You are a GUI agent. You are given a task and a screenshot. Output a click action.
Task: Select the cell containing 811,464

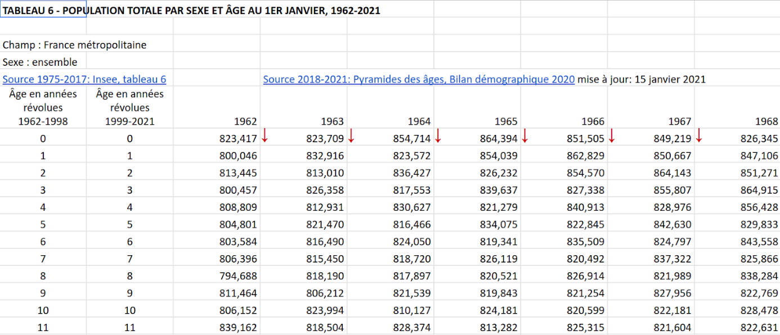(x=217, y=293)
